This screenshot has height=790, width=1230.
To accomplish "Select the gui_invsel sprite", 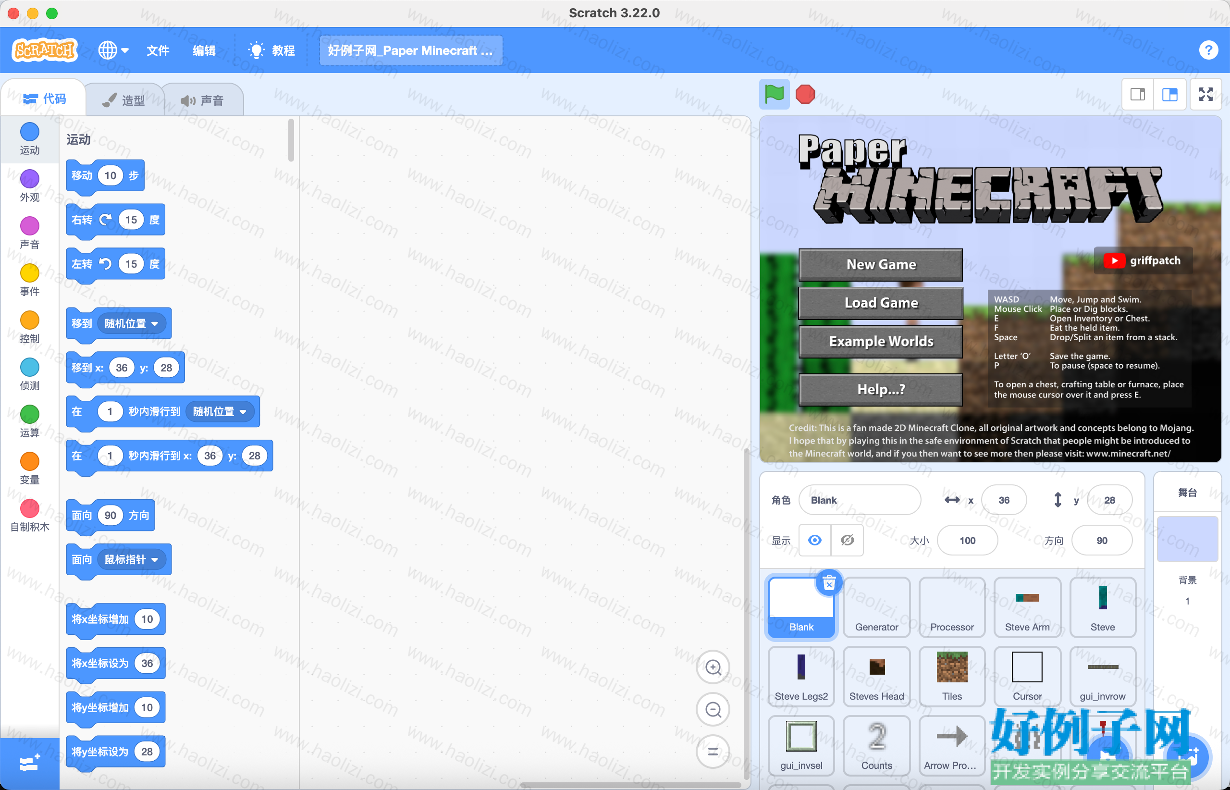I will pyautogui.click(x=801, y=746).
